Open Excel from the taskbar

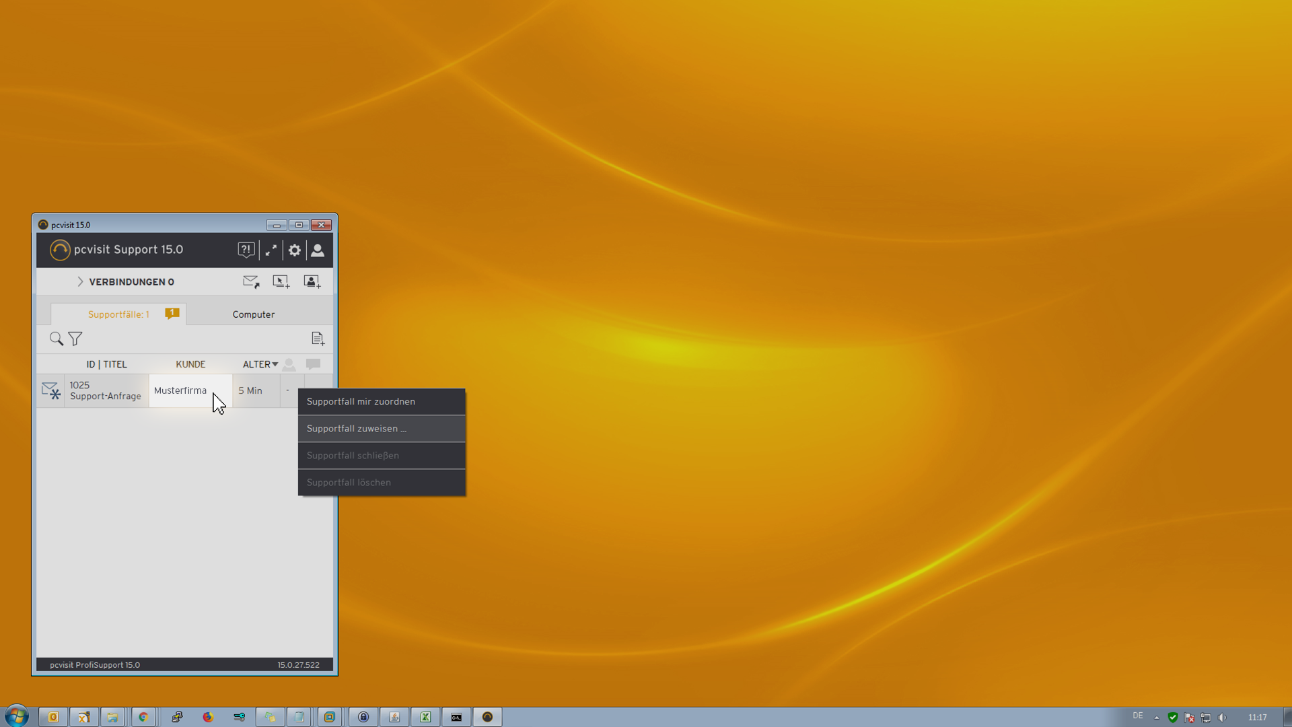point(425,717)
